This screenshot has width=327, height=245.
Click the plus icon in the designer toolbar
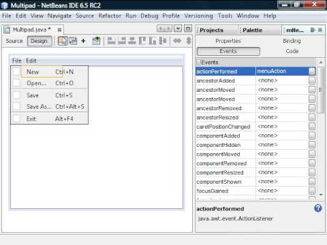point(83,41)
